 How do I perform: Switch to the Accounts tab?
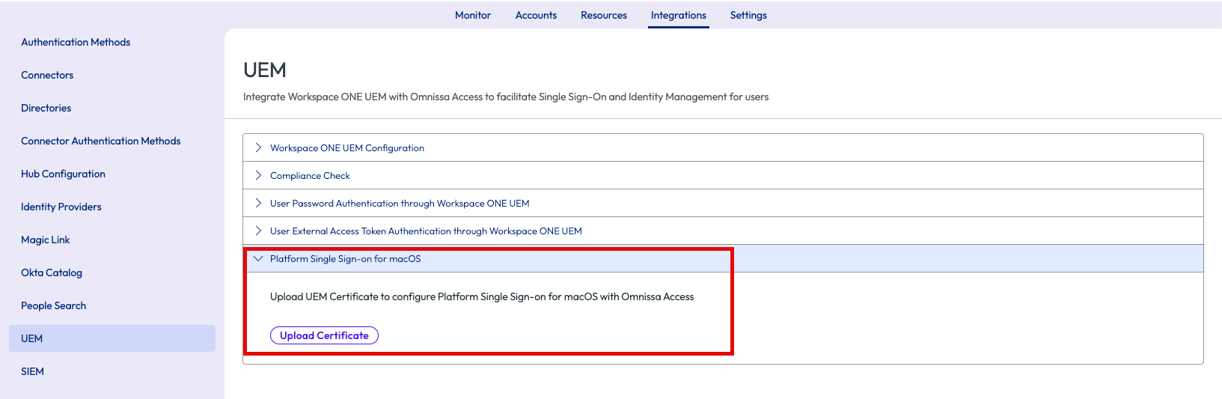[x=536, y=15]
